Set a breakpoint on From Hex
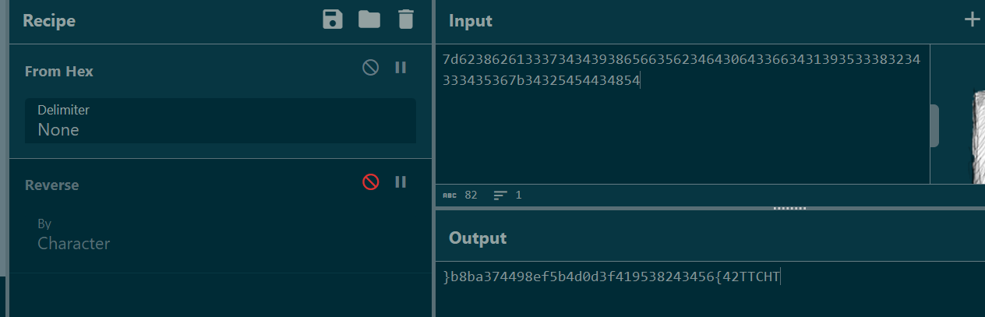 point(401,68)
